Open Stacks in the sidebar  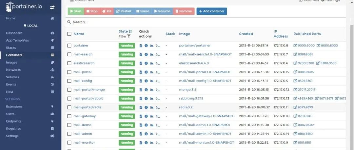click(30, 47)
